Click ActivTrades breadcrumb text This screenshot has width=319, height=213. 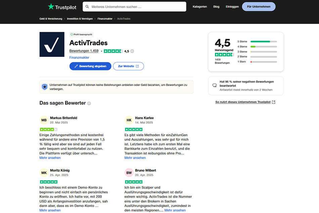coord(124,19)
